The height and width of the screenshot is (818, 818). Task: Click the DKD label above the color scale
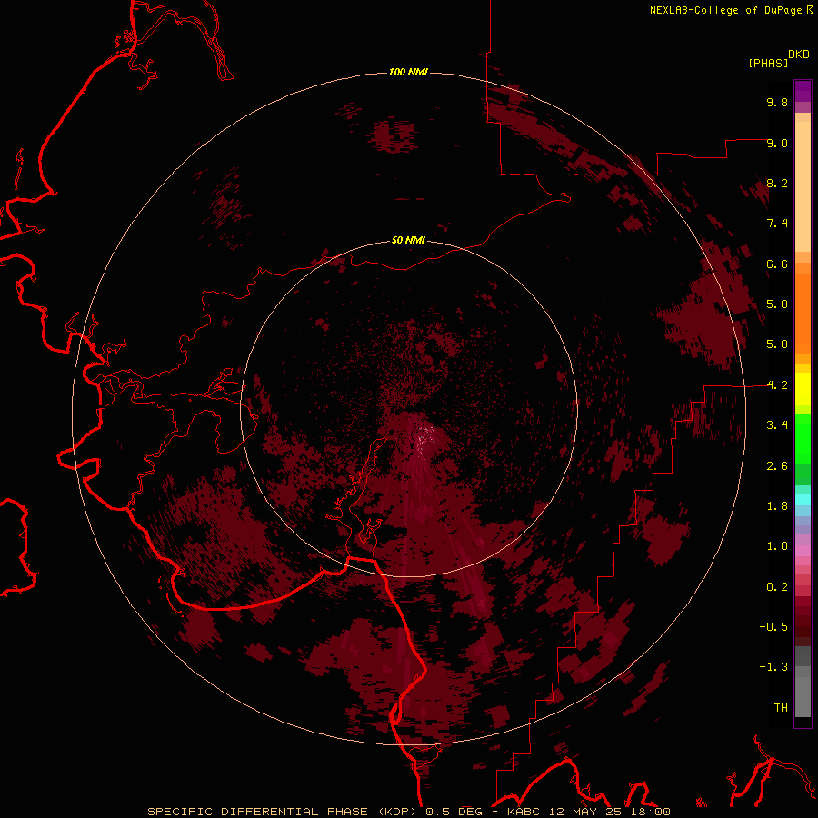tap(799, 55)
